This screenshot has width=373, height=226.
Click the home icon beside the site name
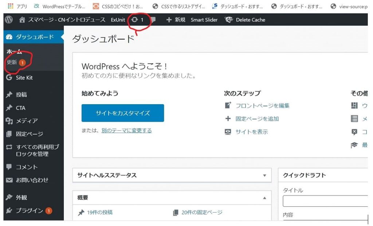tap(22, 20)
